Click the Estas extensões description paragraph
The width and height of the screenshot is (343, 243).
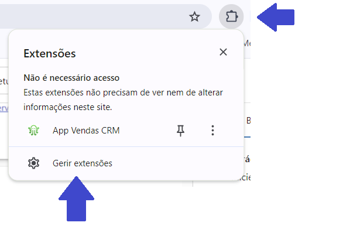[123, 100]
